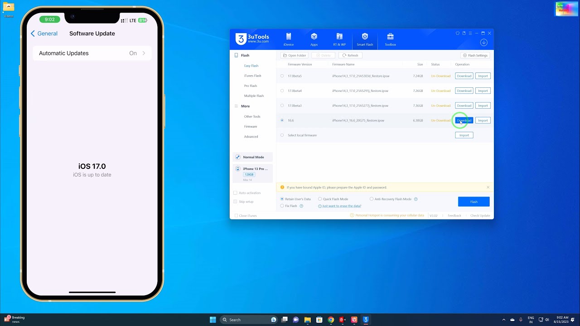Open the Toolbox section
Screen dimensions: 580x326
coord(390,39)
